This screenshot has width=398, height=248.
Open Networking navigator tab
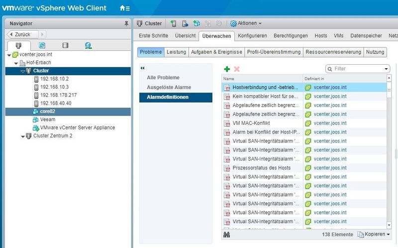coord(88,45)
